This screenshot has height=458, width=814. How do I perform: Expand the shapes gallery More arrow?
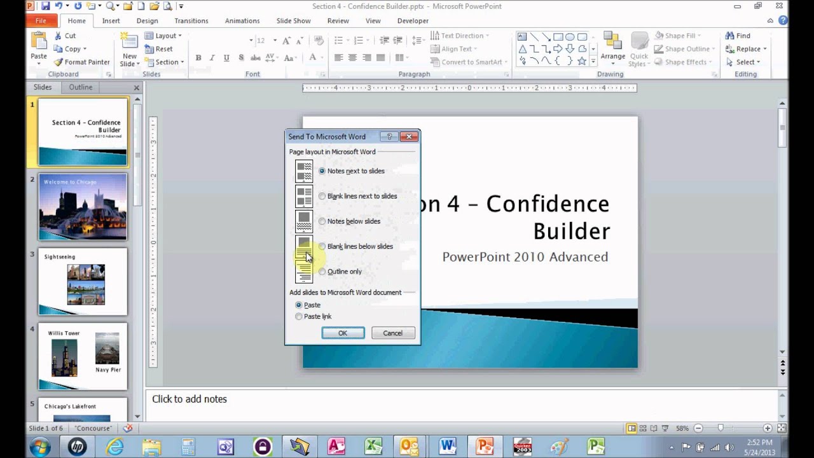(x=593, y=62)
